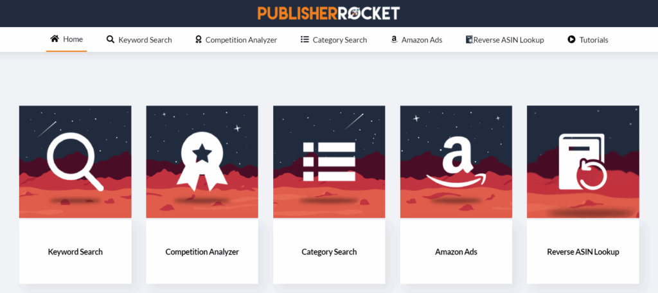Click the large magnifying glass icon
This screenshot has height=293, width=658.
(x=75, y=162)
